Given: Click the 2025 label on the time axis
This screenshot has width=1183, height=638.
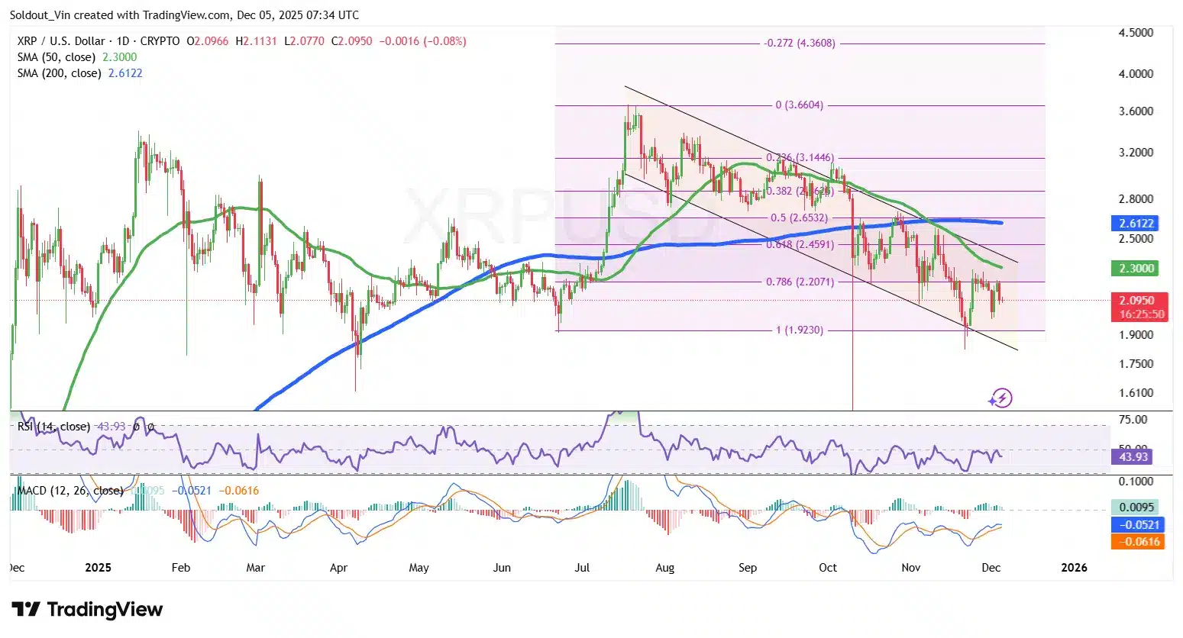Looking at the screenshot, I should tap(98, 568).
